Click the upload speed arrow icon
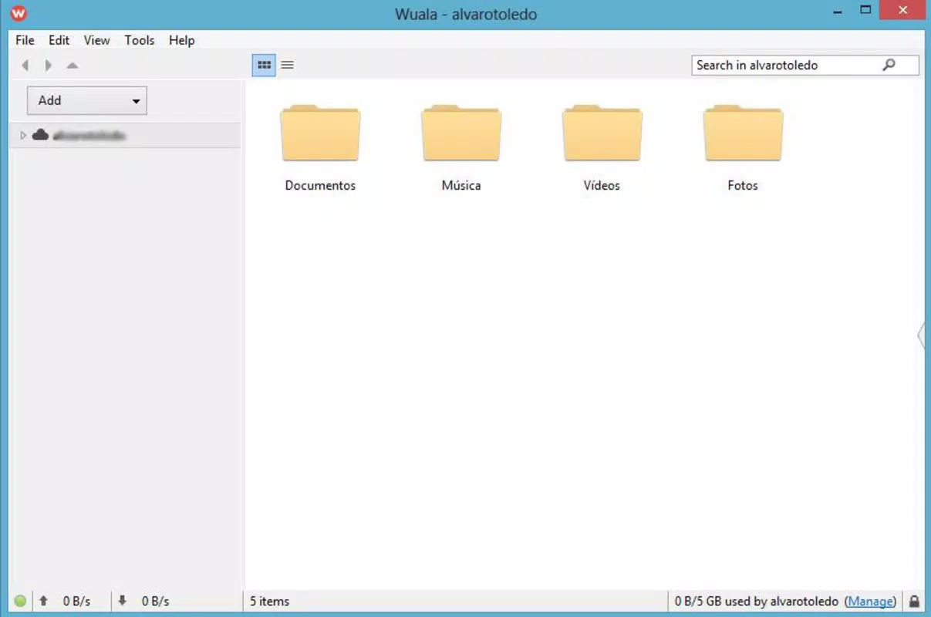The height and width of the screenshot is (617, 931). click(x=43, y=600)
